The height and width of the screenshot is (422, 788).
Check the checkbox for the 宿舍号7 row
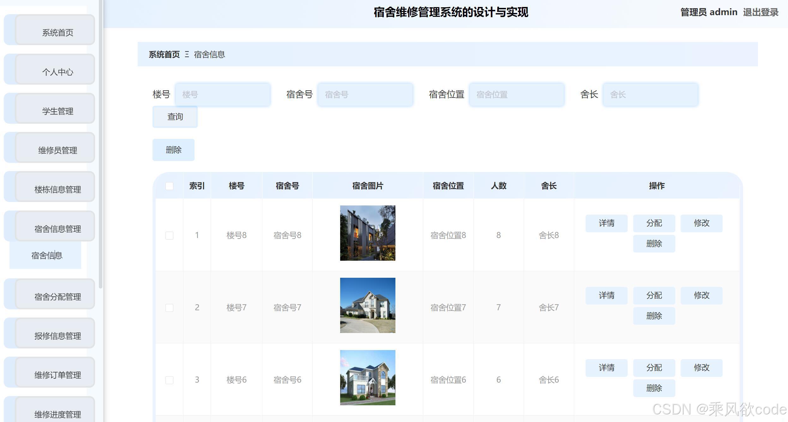click(169, 307)
